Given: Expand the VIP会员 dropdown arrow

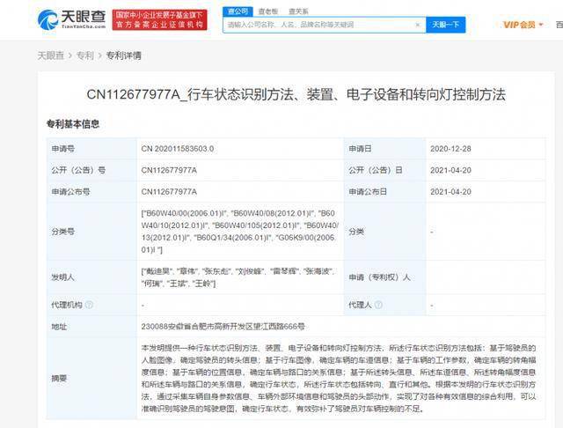Looking at the screenshot, I should (x=541, y=25).
